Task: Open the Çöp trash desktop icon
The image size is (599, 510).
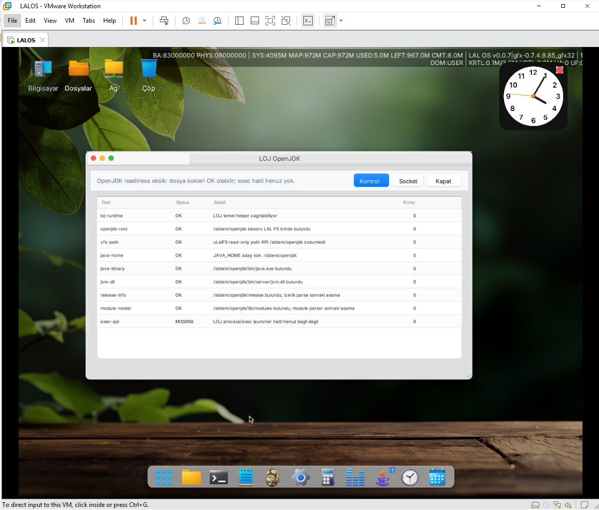Action: tap(149, 76)
